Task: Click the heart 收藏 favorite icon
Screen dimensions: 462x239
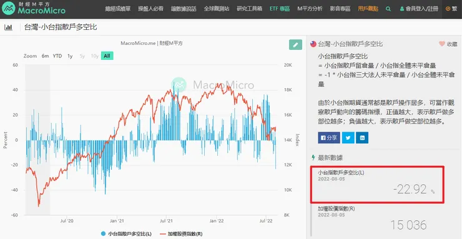Action: [x=441, y=44]
